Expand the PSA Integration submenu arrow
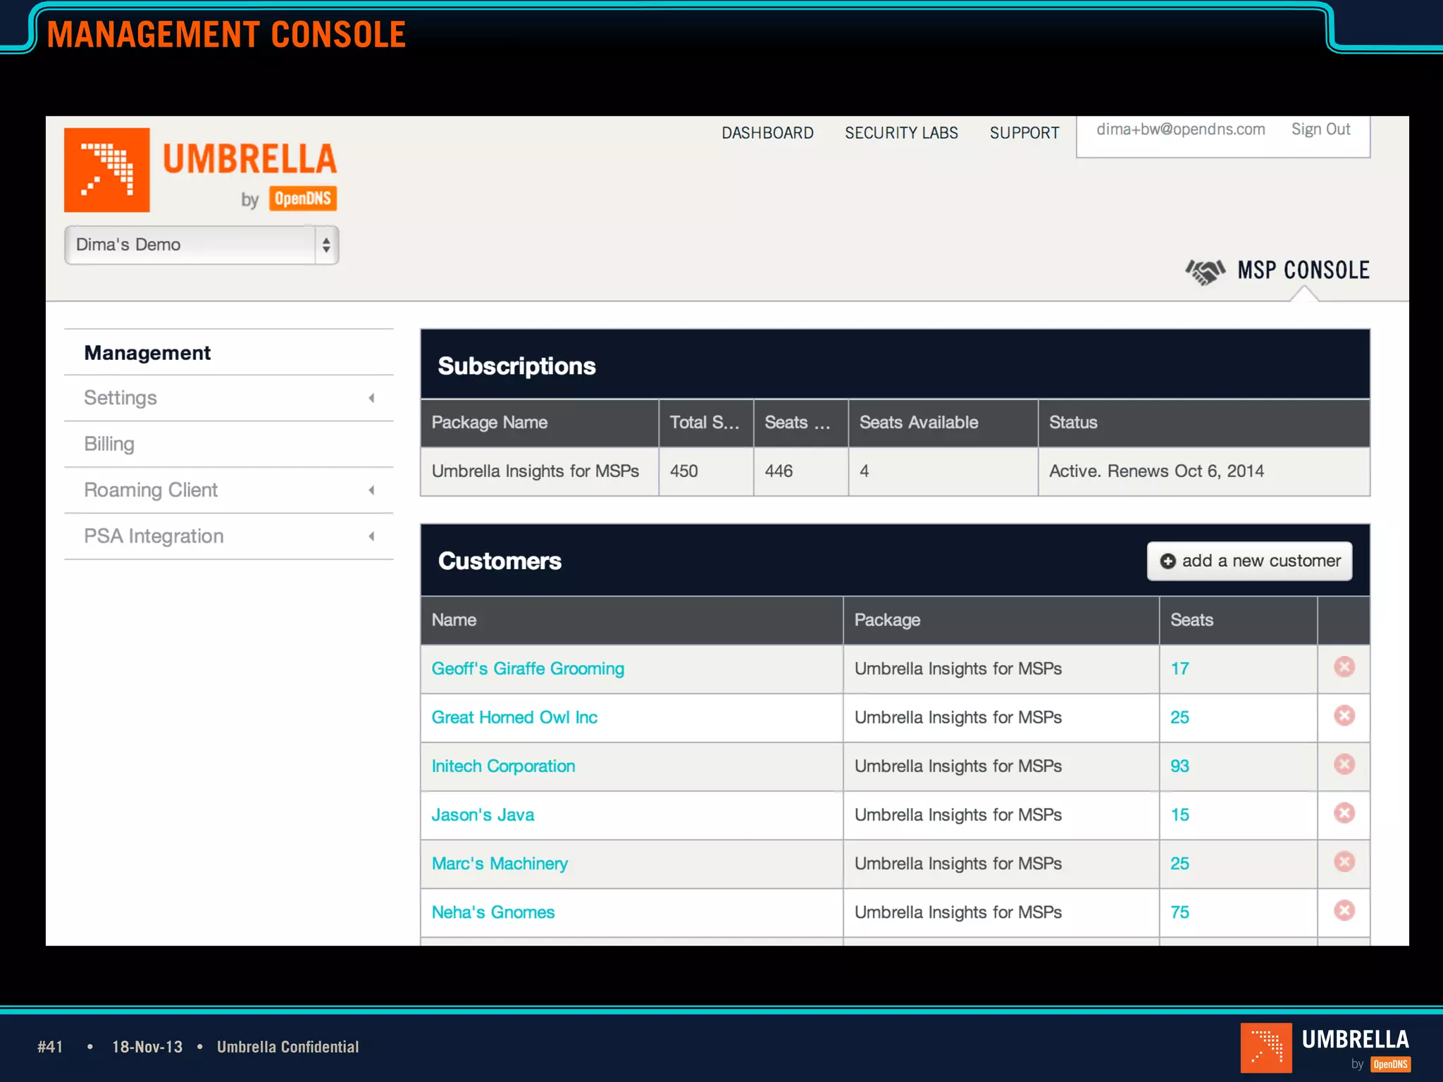Viewport: 1443px width, 1082px height. tap(371, 537)
